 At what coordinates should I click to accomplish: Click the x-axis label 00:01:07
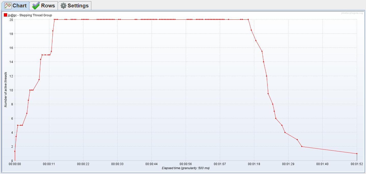[220, 165]
